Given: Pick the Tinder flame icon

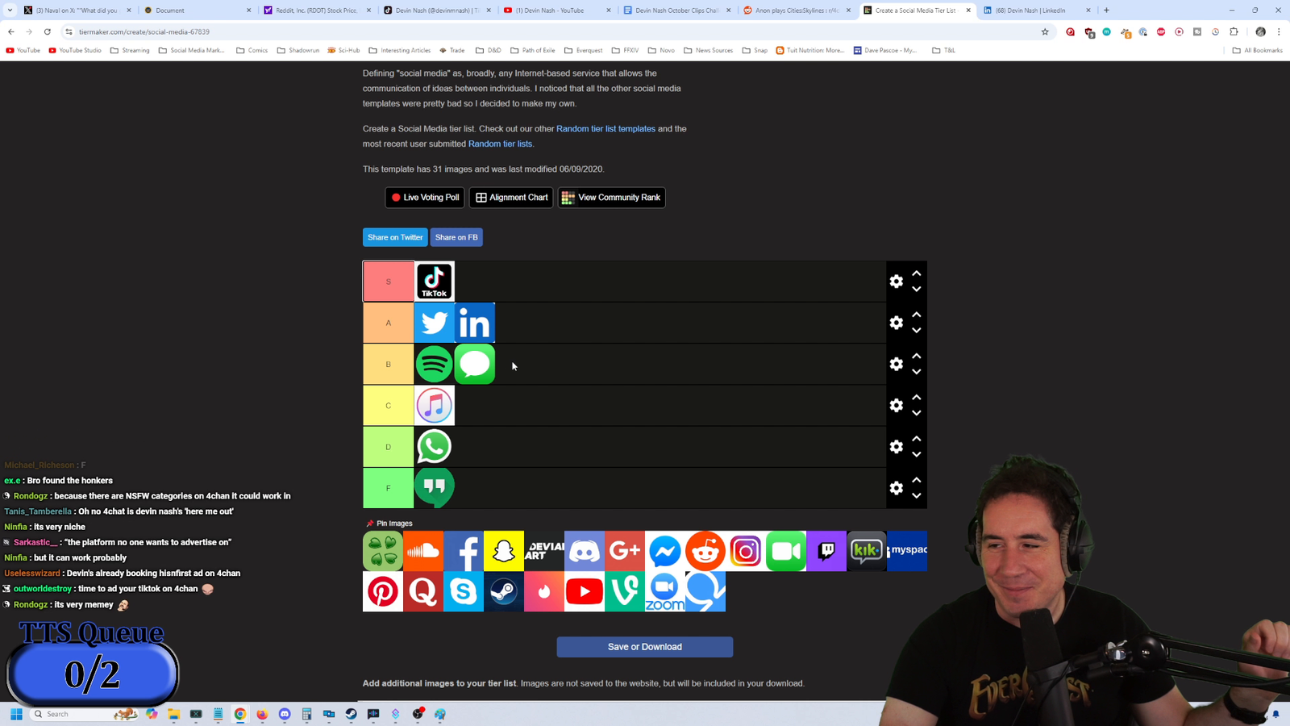Looking at the screenshot, I should (544, 591).
